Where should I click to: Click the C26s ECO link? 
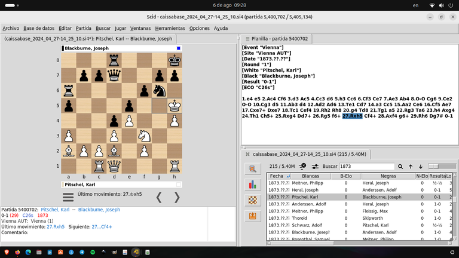(x=28, y=215)
